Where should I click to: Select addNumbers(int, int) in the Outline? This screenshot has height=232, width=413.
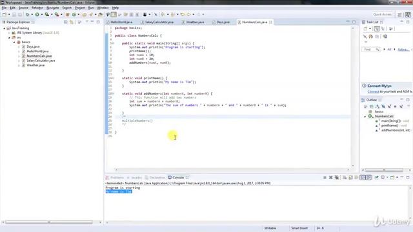point(396,130)
